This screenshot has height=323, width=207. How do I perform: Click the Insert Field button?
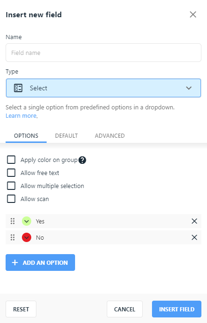pyautogui.click(x=177, y=309)
